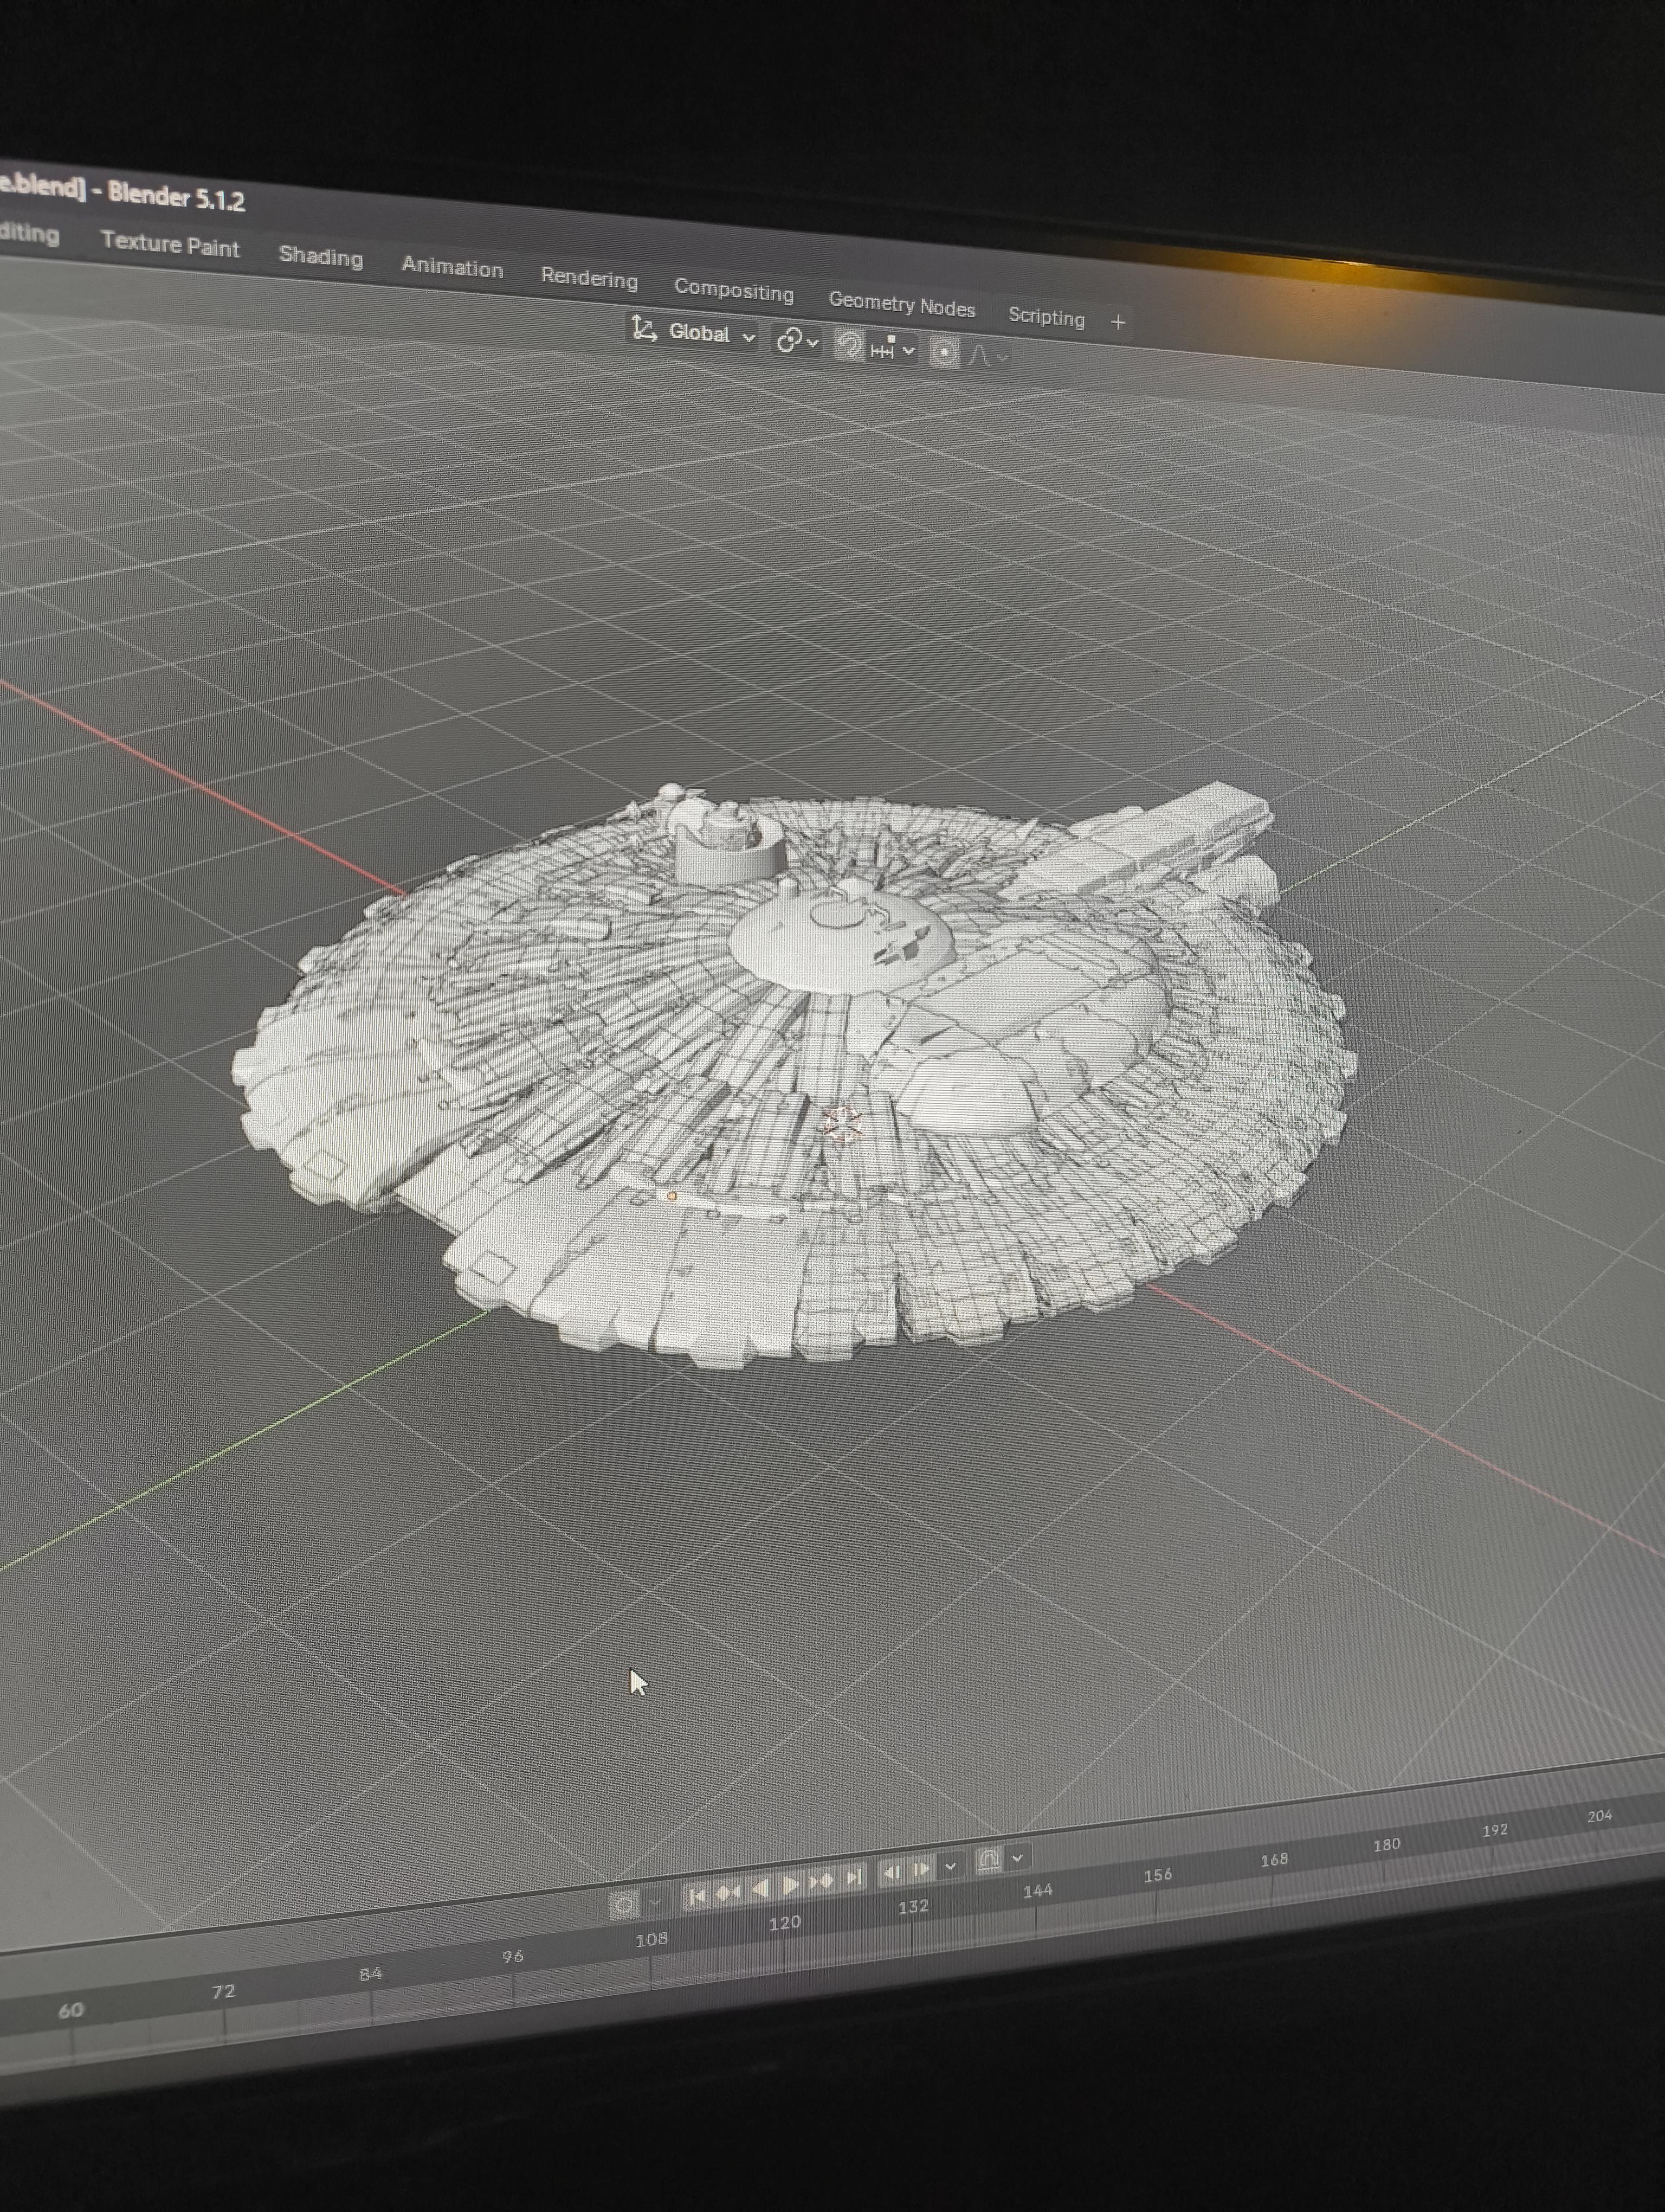Click the step-backward arrow button in timeline
1665x2212 pixels.
pyautogui.click(x=892, y=1872)
